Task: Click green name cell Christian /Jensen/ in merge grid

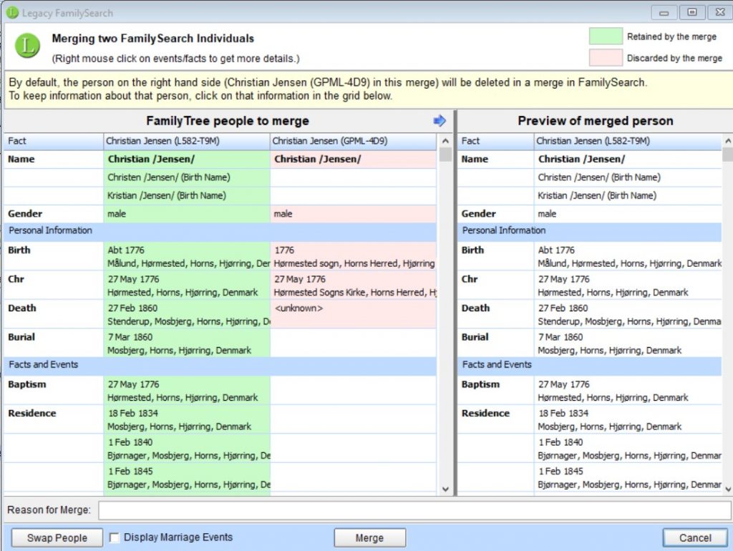Action: pos(187,160)
